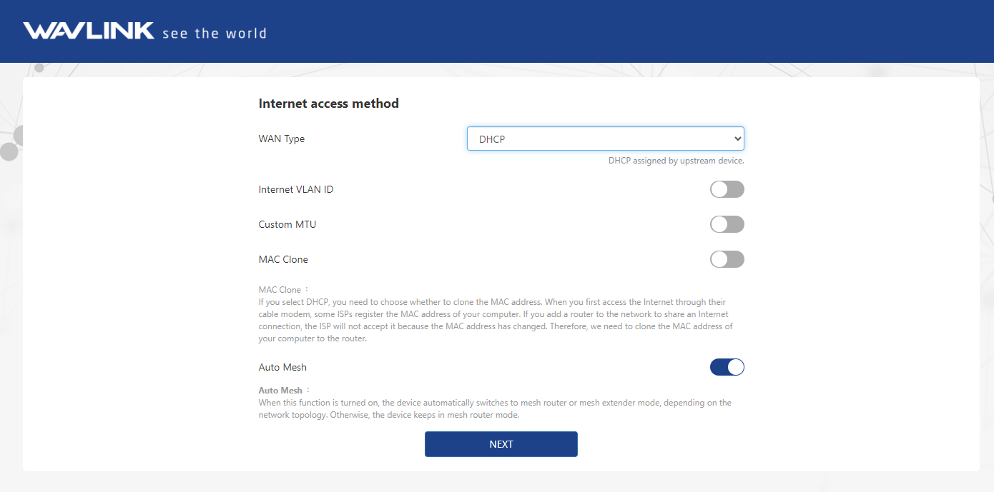The height and width of the screenshot is (492, 994).
Task: Click the WAN Type dropdown chevron arrow
Action: [x=738, y=139]
